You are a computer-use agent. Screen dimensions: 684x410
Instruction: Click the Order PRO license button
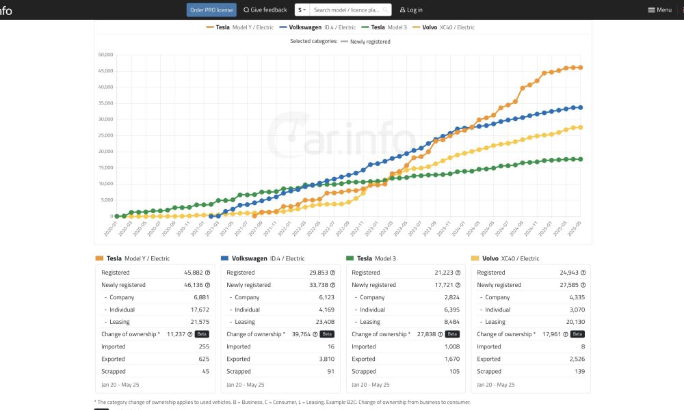coord(211,10)
